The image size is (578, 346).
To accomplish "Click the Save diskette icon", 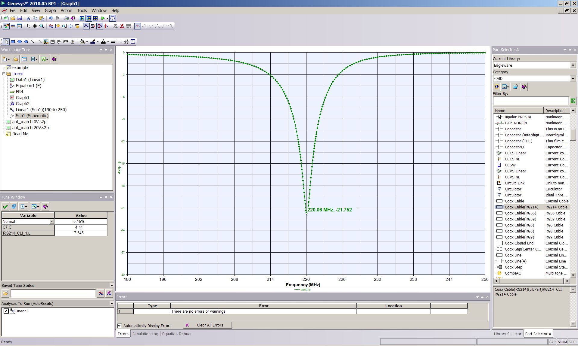I will tap(20, 18).
